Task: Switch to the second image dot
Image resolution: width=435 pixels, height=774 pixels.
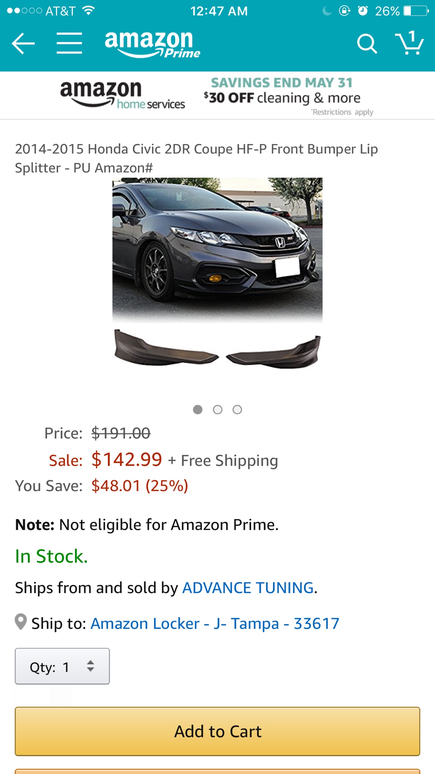Action: [217, 410]
